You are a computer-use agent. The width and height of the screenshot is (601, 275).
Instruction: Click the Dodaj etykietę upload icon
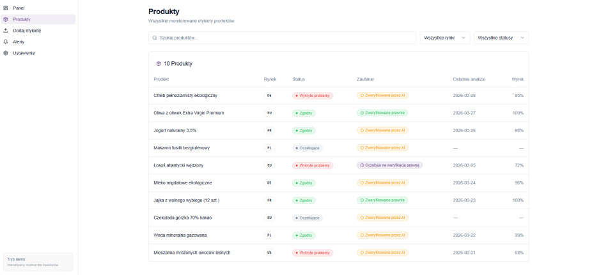click(x=6, y=30)
